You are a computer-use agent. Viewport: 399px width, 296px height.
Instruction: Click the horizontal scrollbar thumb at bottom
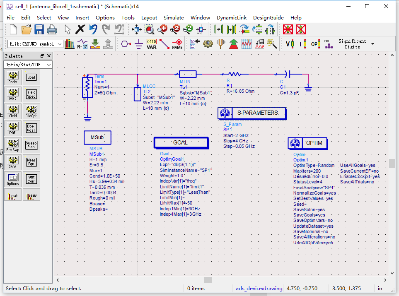click(208, 280)
